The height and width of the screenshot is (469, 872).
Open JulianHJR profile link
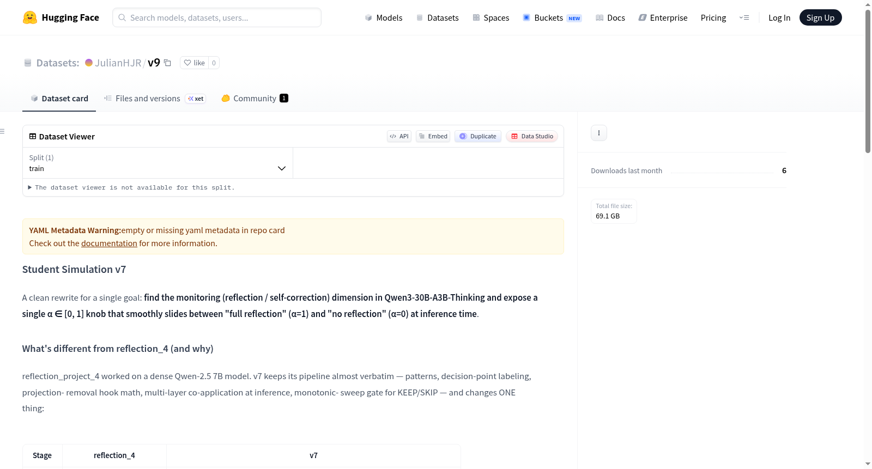[x=118, y=63]
